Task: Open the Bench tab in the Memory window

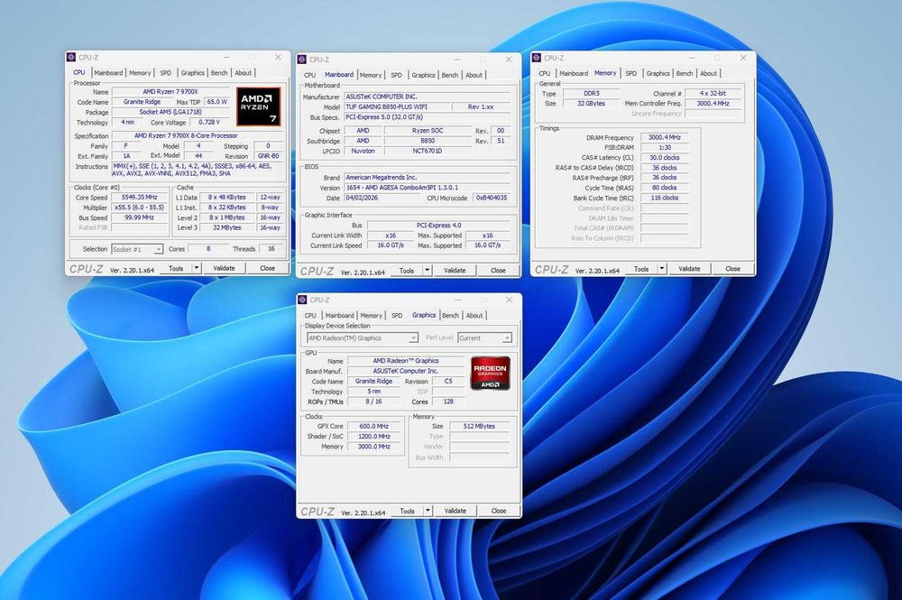Action: (685, 74)
